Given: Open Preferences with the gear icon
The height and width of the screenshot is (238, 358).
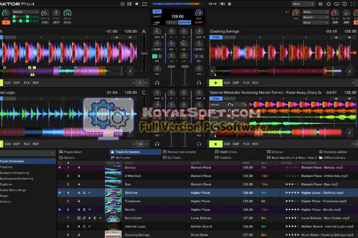Looking at the screenshot, I should point(328,4).
